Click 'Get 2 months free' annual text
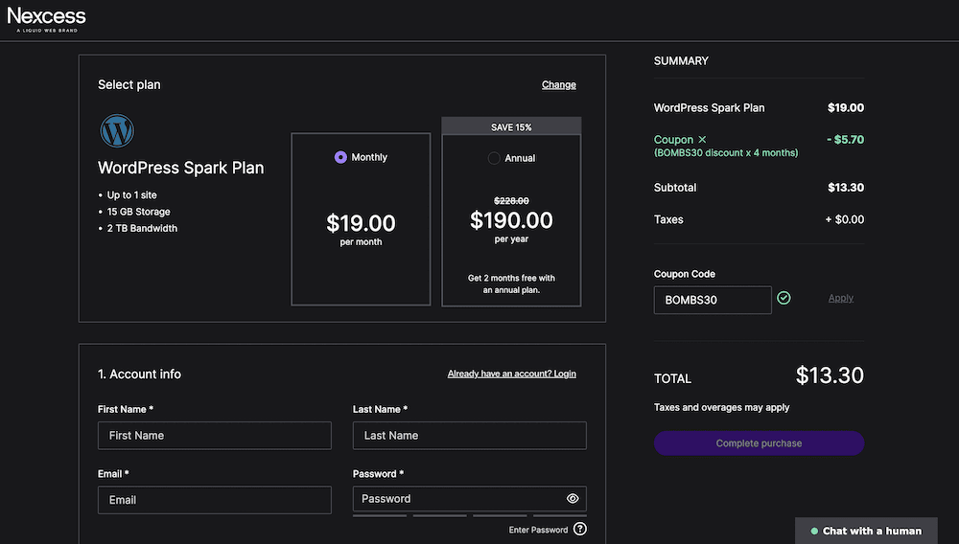The width and height of the screenshot is (959, 544). click(511, 283)
